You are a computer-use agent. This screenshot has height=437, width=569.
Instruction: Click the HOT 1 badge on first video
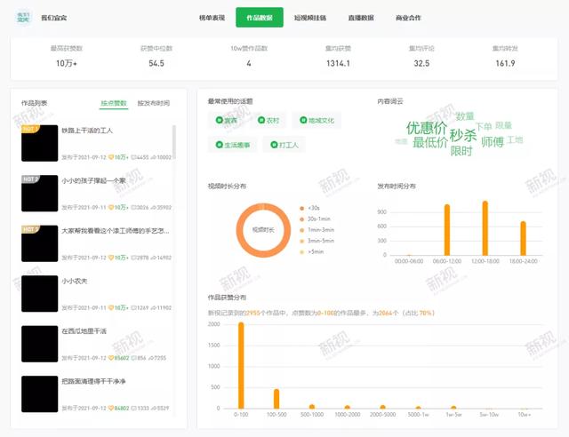30,129
